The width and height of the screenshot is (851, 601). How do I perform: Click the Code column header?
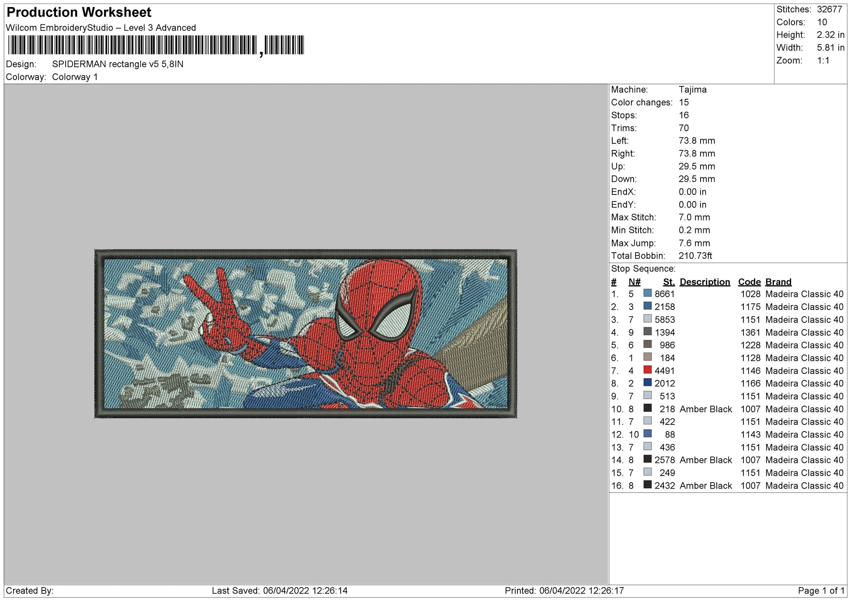tap(749, 282)
